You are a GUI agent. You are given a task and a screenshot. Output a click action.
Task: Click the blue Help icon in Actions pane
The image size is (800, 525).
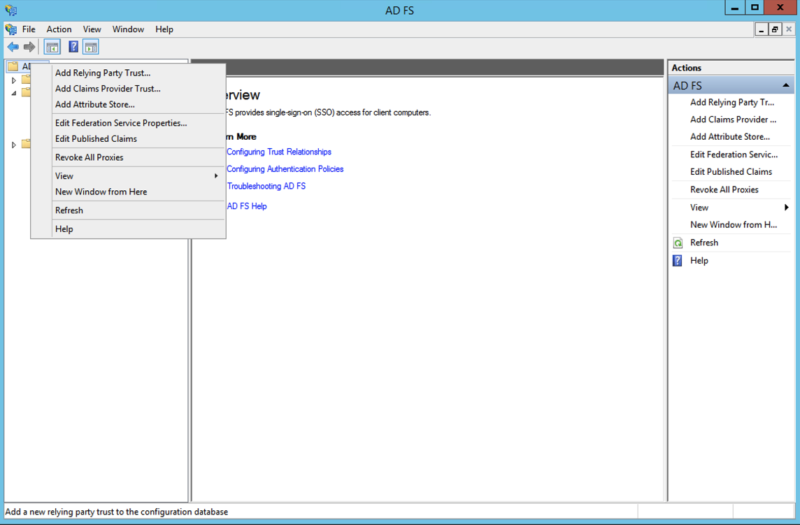click(x=678, y=261)
